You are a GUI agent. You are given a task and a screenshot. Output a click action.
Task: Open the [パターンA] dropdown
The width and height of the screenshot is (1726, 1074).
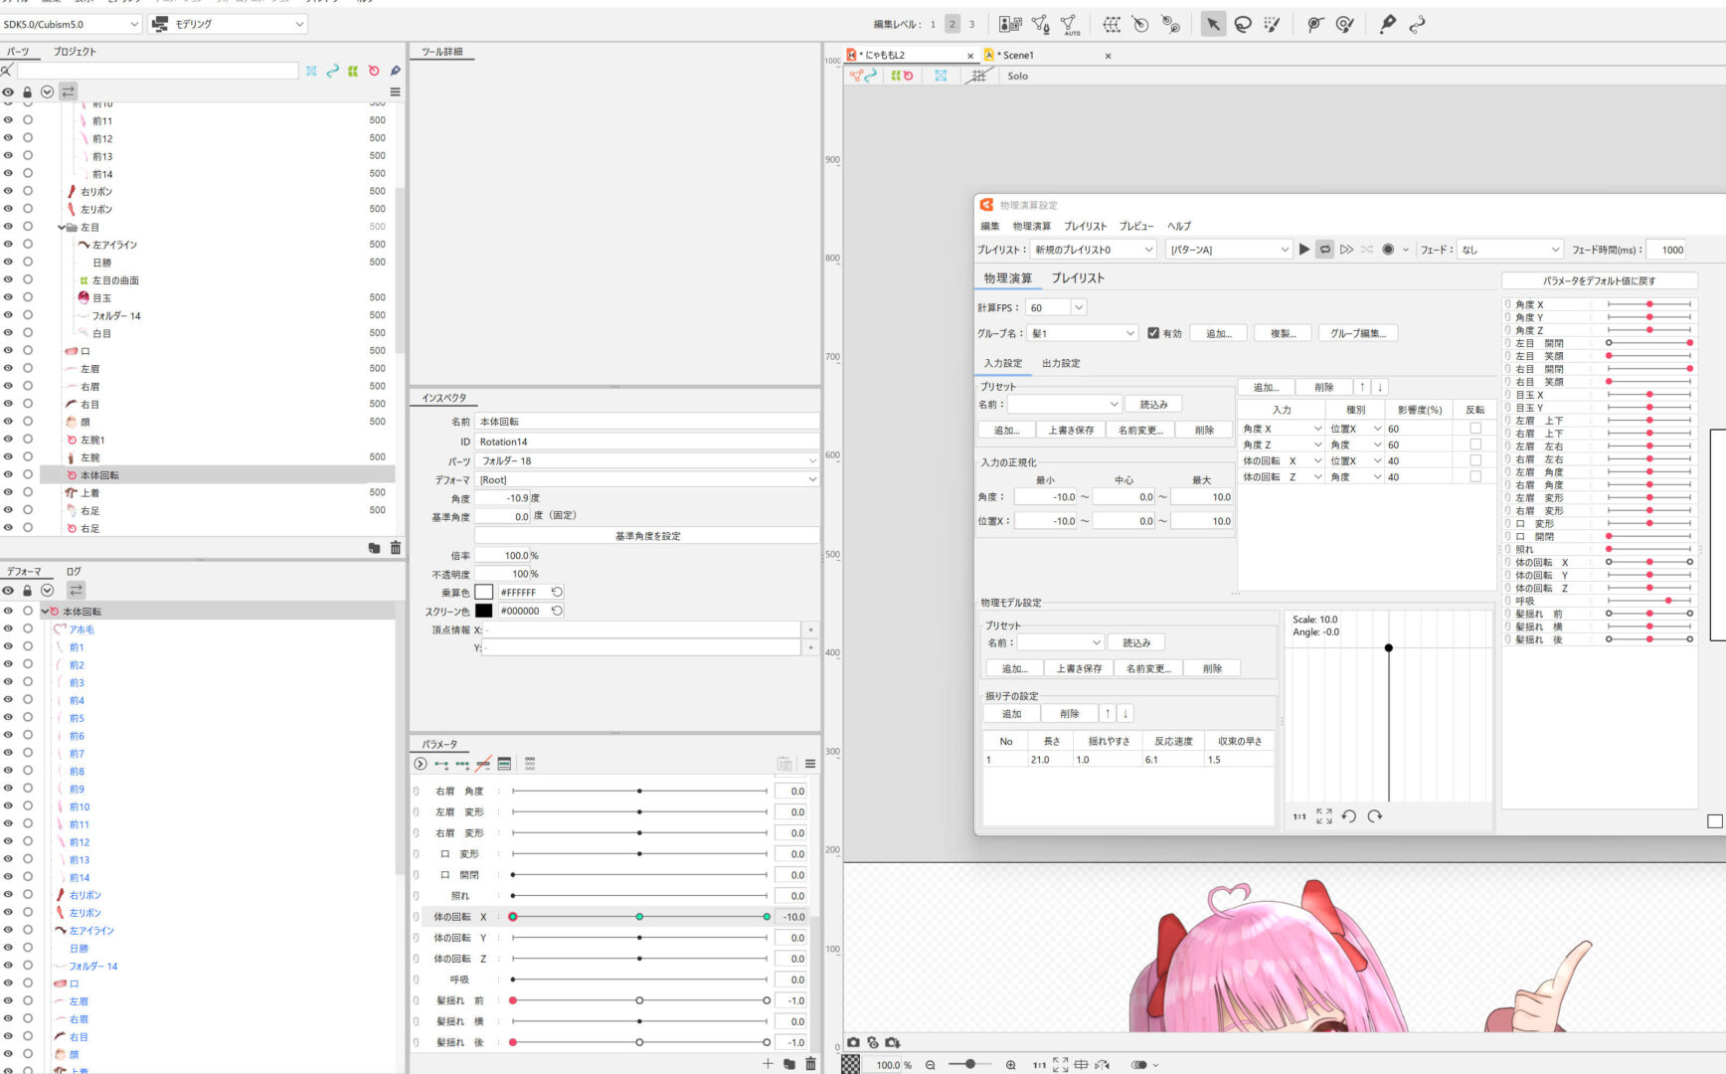(1229, 250)
